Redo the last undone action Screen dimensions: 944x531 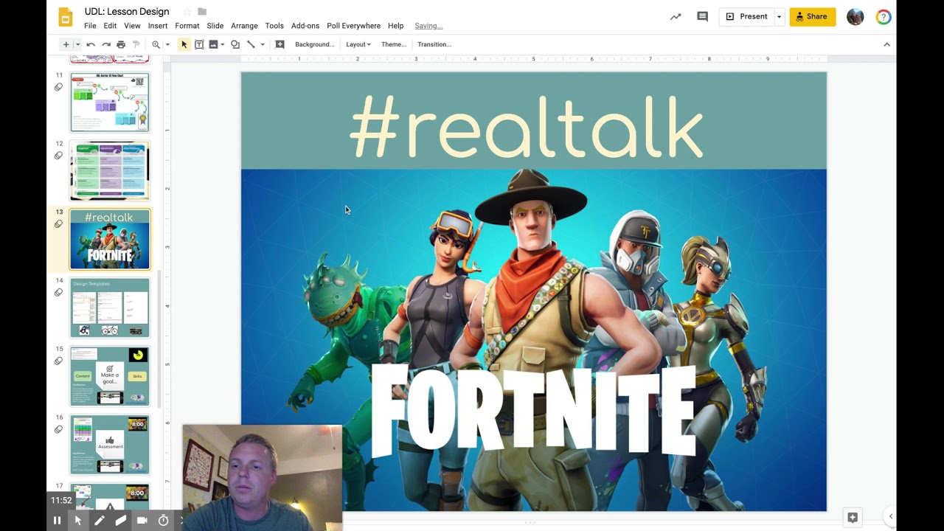pos(106,44)
